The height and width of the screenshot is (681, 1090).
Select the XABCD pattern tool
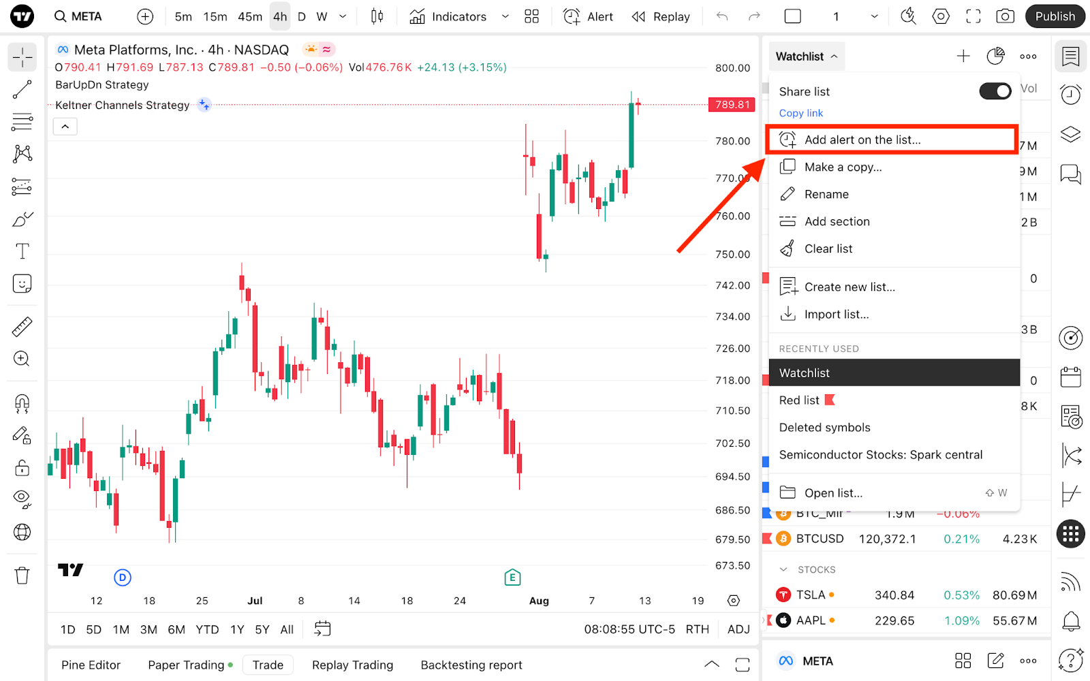22,154
